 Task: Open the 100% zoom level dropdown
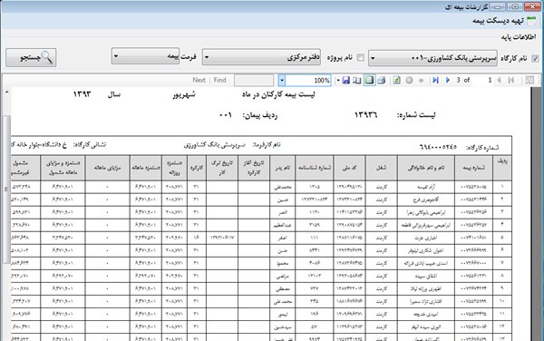tap(282, 81)
